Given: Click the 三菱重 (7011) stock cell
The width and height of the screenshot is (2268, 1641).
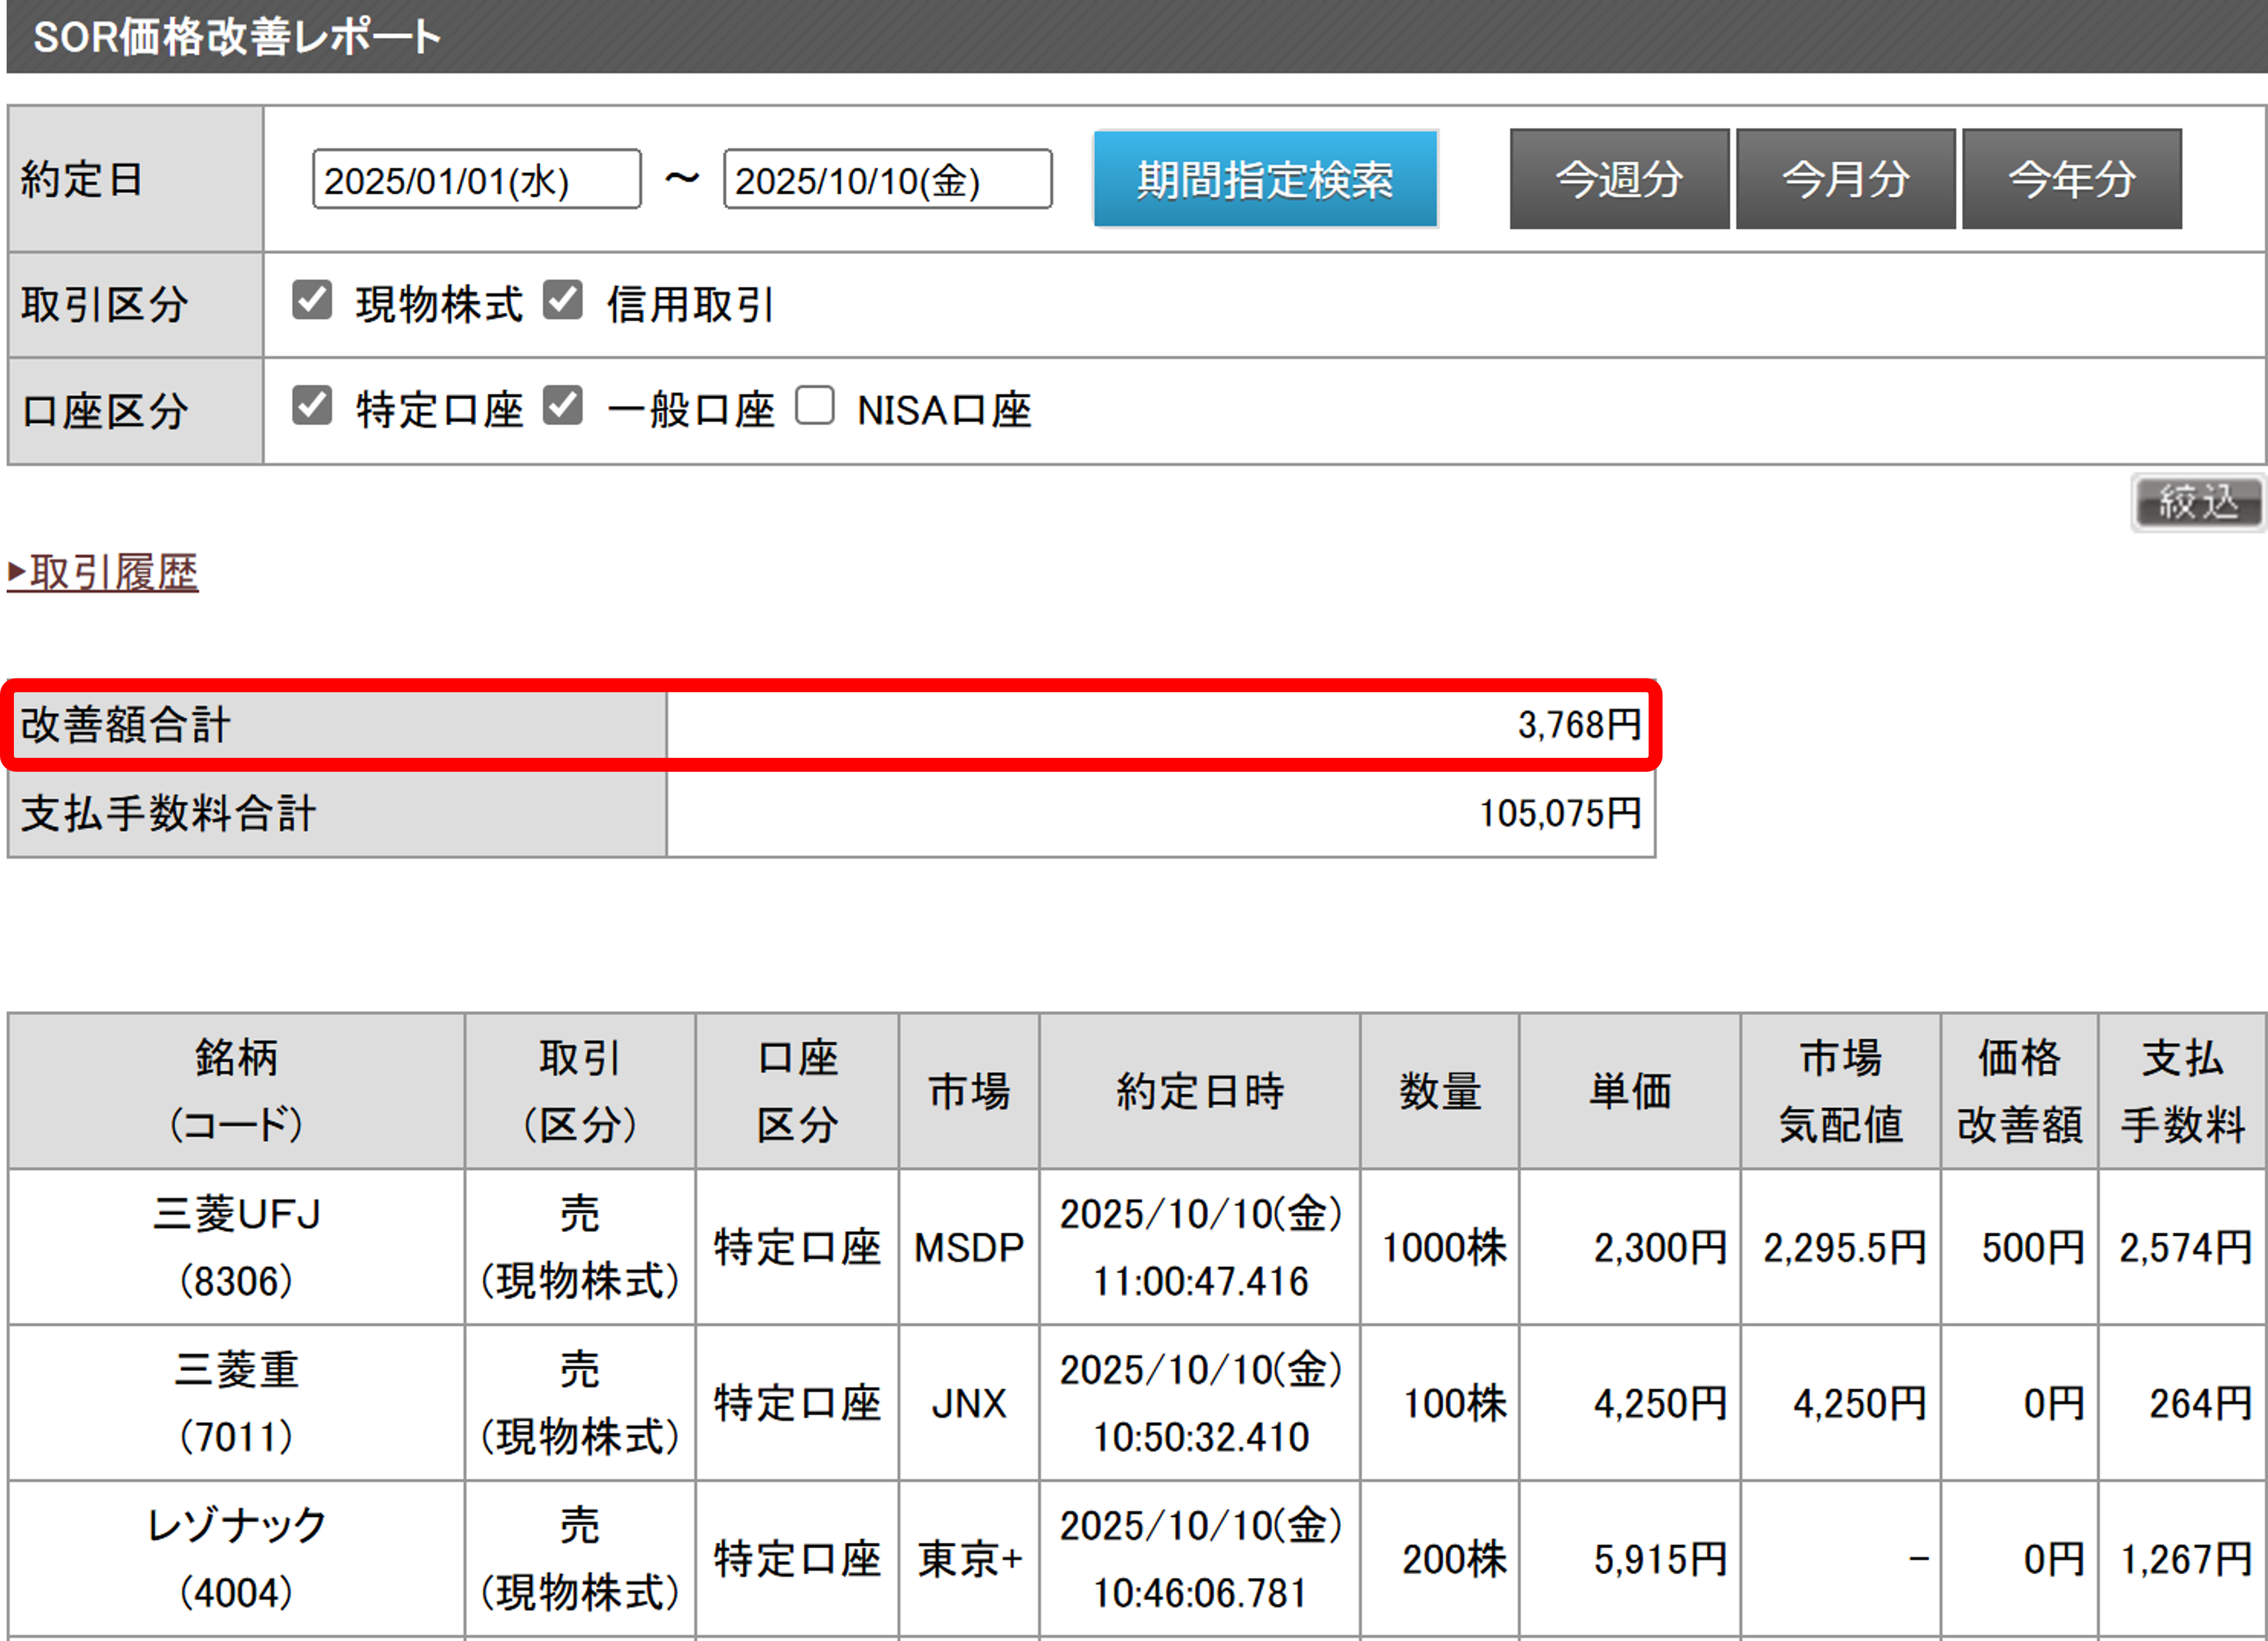Looking at the screenshot, I should tap(236, 1403).
